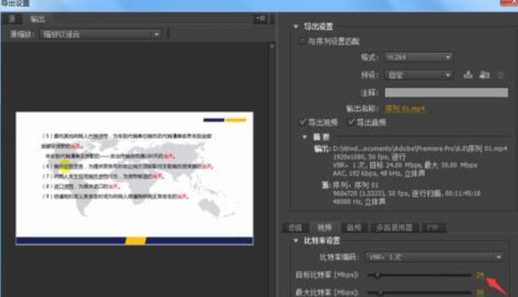Viewport: 518px width, 297px height.
Task: Select the 视频 tab
Action: pos(324,227)
